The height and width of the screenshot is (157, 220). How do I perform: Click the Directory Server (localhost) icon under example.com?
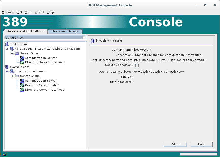point(22,90)
